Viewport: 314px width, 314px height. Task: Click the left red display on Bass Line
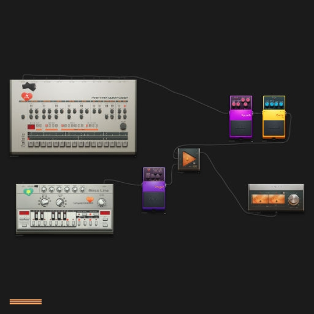pyautogui.click(x=24, y=213)
